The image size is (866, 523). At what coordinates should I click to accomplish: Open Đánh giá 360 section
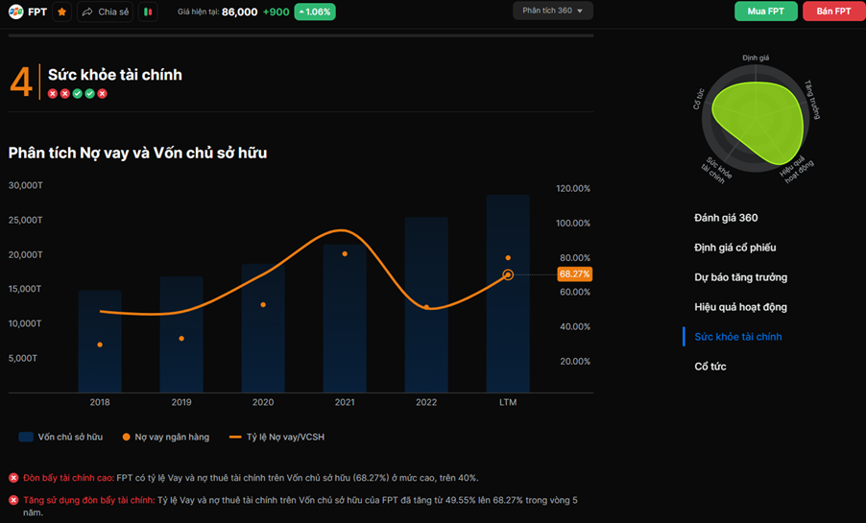click(x=726, y=218)
